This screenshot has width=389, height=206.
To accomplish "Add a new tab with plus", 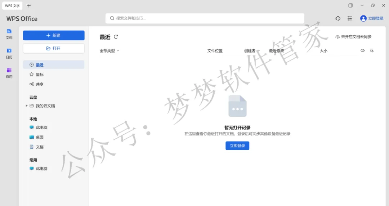I will [x=29, y=6].
